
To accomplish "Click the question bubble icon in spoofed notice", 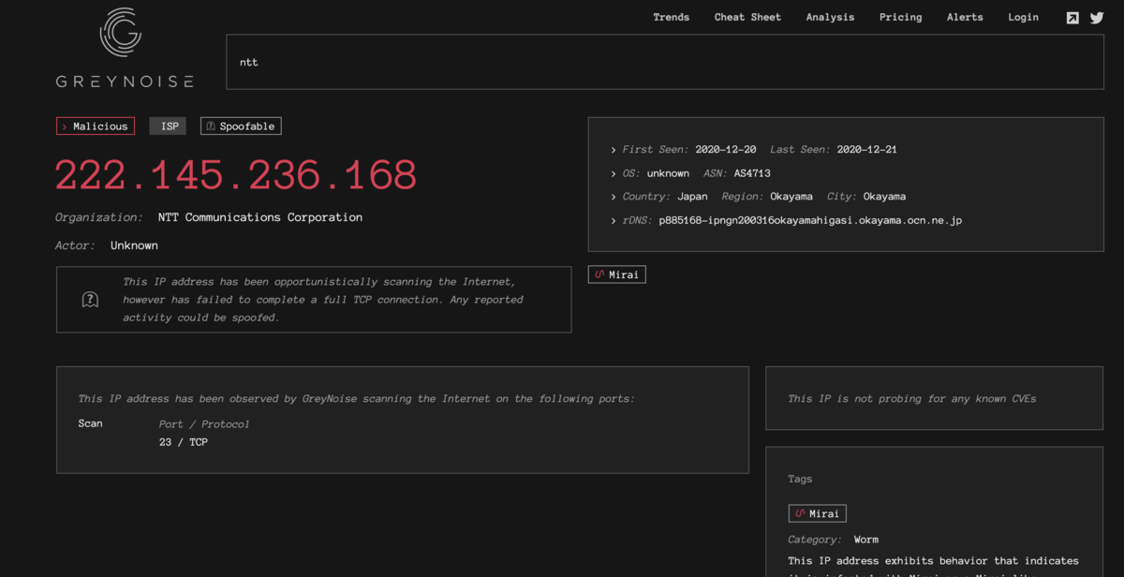I will pyautogui.click(x=90, y=300).
